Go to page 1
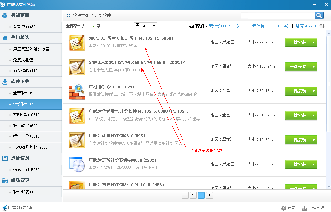This screenshot has width=331, height=212. click(x=185, y=195)
